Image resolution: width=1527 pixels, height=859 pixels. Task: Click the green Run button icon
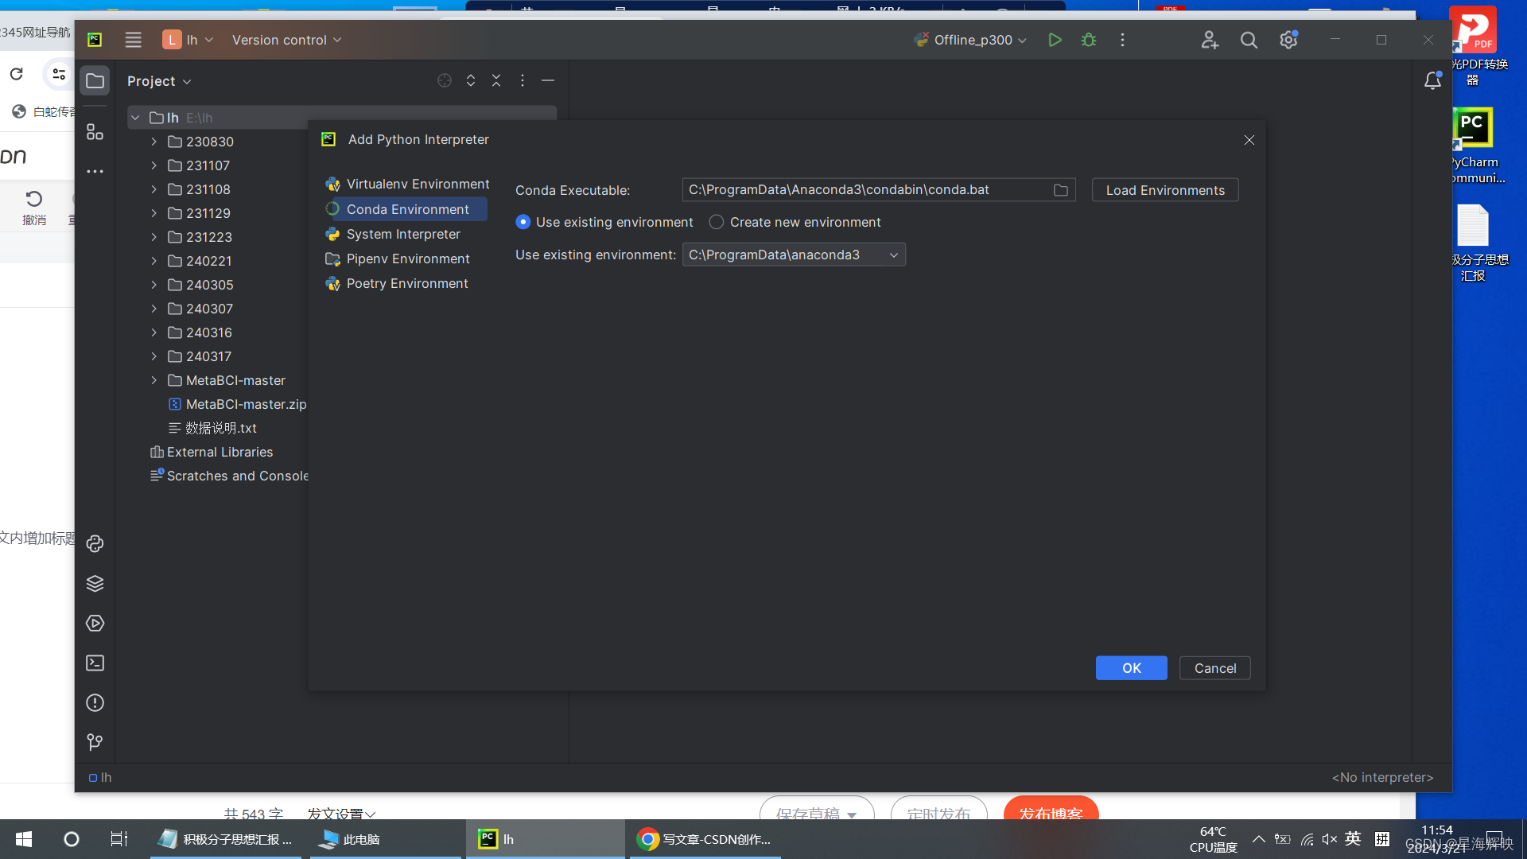(x=1055, y=40)
